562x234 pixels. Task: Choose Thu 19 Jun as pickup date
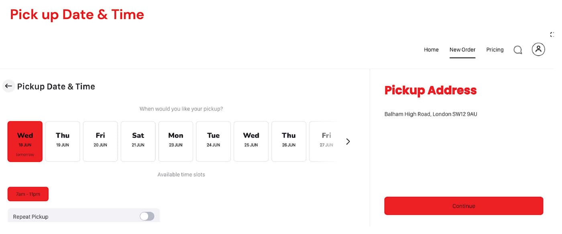tap(63, 141)
